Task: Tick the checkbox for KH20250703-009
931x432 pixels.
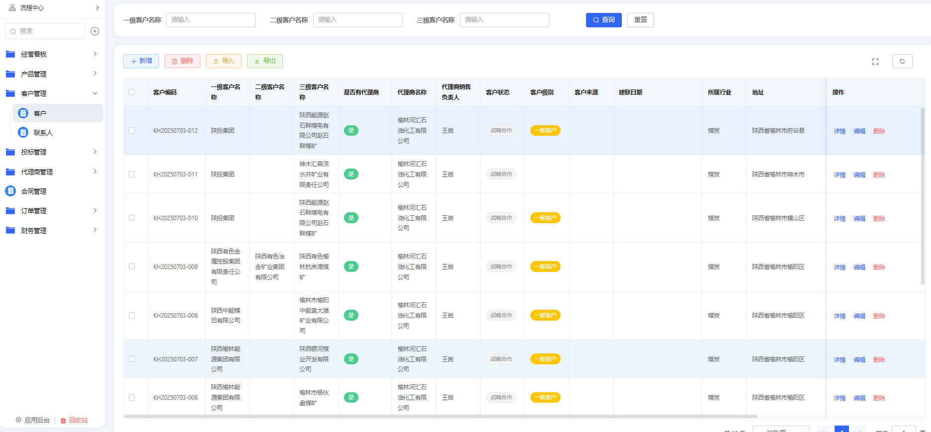Action: coord(132,266)
